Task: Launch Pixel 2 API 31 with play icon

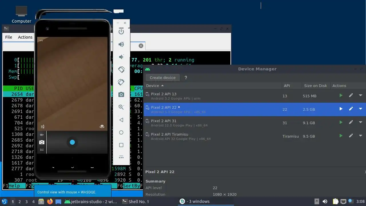Action: tap(341, 122)
